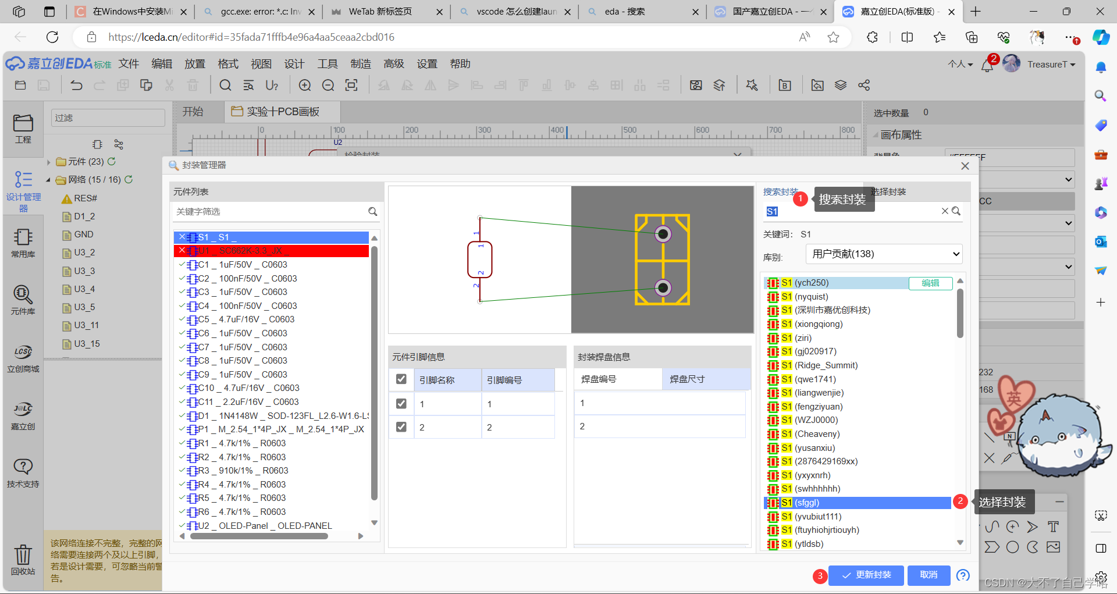The width and height of the screenshot is (1117, 594).
Task: Open the 用户贡献(138) library dropdown
Action: 883,254
